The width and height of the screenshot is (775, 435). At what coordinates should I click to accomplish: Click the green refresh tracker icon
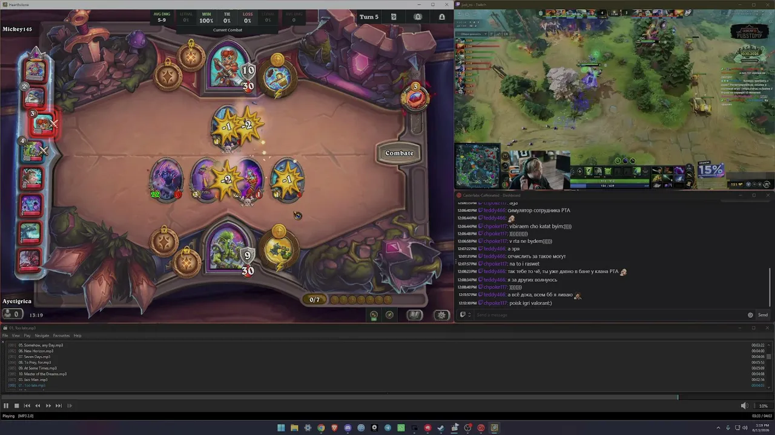tap(374, 315)
